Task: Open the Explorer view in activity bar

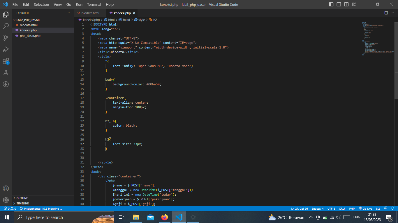Action: click(6, 15)
